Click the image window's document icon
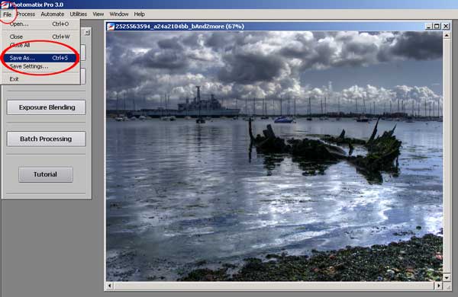The width and height of the screenshot is (458, 297). point(111,26)
